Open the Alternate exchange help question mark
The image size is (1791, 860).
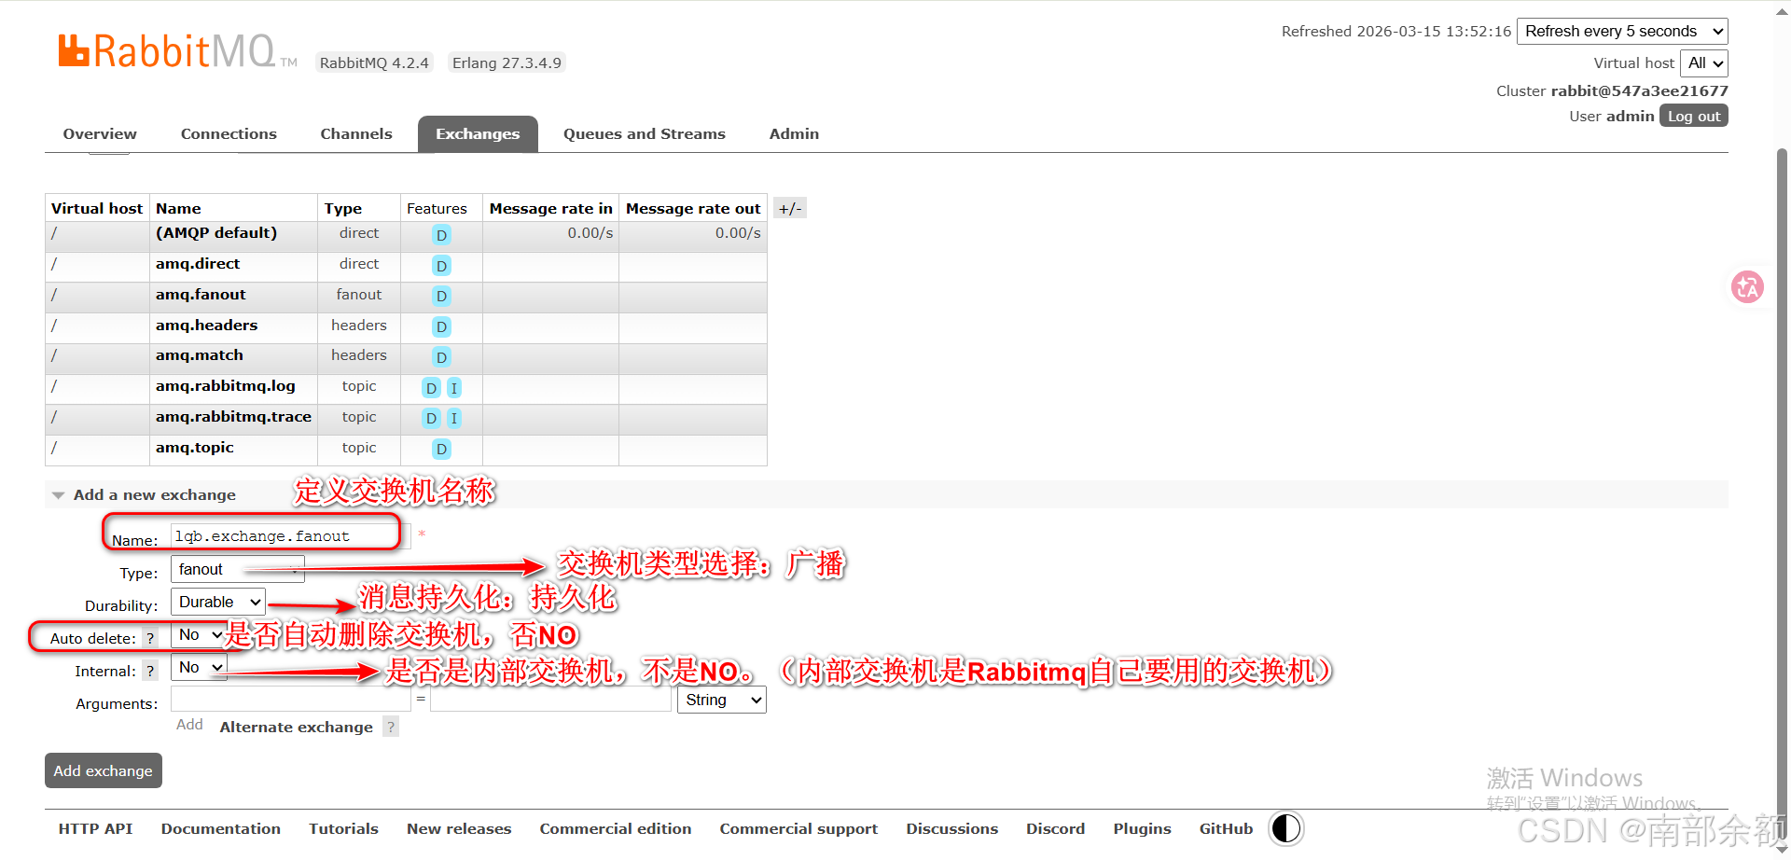(391, 728)
